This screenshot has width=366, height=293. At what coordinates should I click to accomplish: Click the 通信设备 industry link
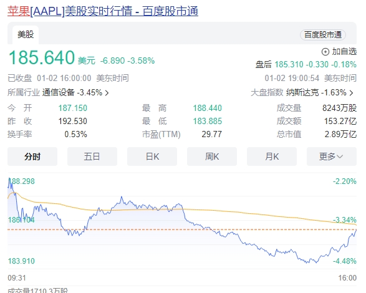coord(59,93)
